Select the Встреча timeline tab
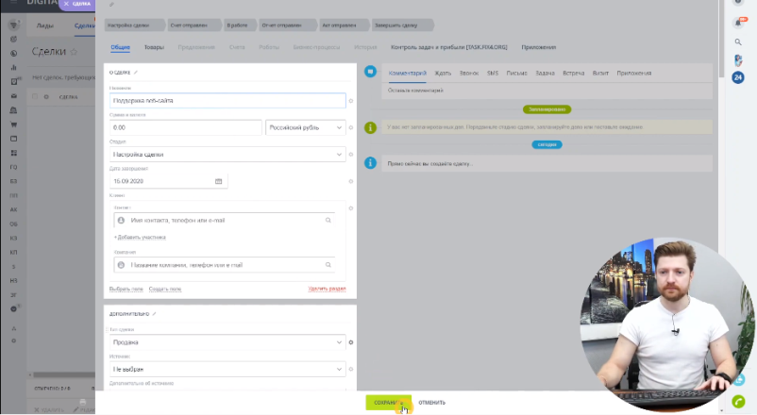Image resolution: width=757 pixels, height=415 pixels. (574, 74)
